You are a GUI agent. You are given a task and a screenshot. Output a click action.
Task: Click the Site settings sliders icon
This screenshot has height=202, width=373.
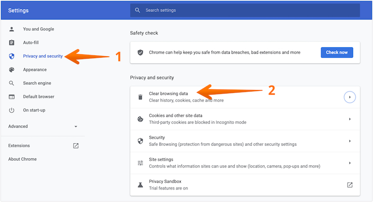pos(140,163)
